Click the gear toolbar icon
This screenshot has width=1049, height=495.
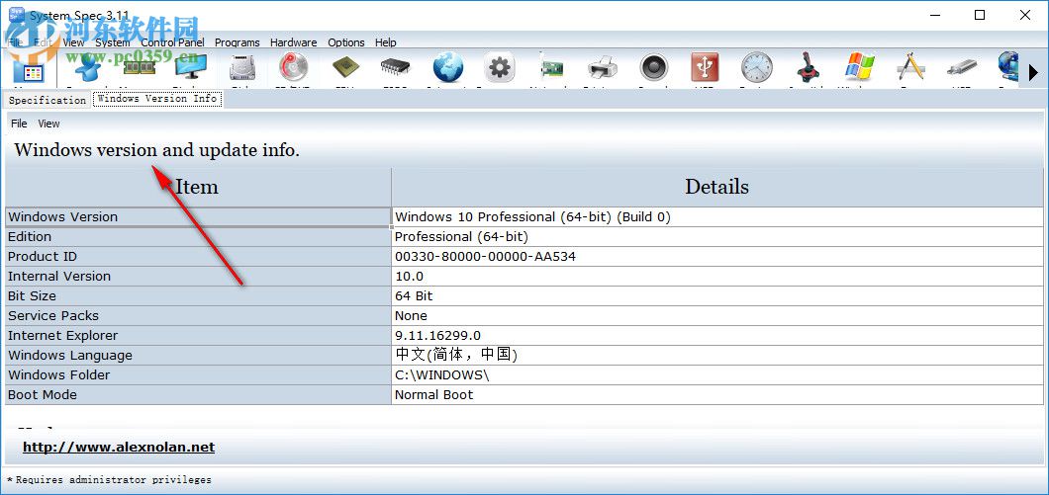point(499,68)
